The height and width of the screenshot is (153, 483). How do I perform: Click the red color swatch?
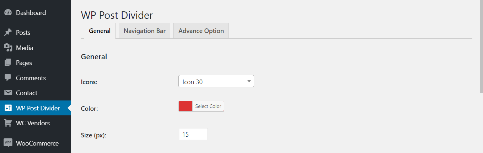(186, 106)
